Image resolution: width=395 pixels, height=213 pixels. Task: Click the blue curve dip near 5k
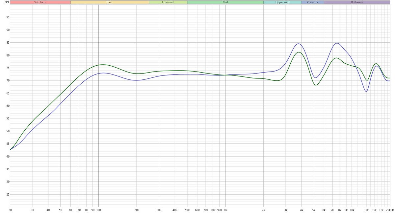point(316,78)
